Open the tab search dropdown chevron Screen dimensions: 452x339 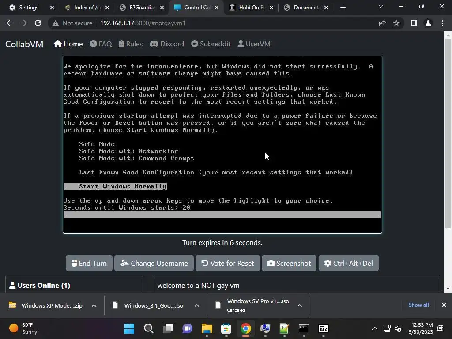[x=381, y=6]
